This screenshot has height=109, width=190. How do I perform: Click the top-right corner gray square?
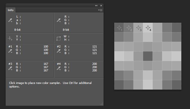pyautogui.click(x=177, y=27)
